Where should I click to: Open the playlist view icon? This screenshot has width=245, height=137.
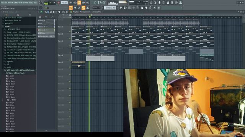point(121,8)
